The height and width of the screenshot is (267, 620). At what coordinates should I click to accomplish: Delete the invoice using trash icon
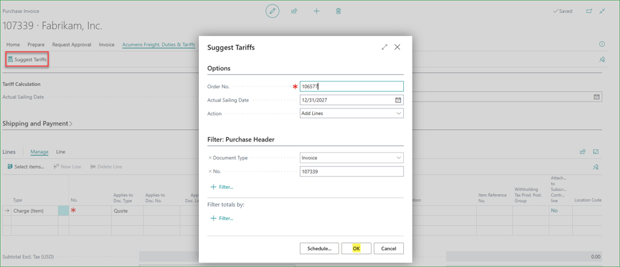(338, 11)
